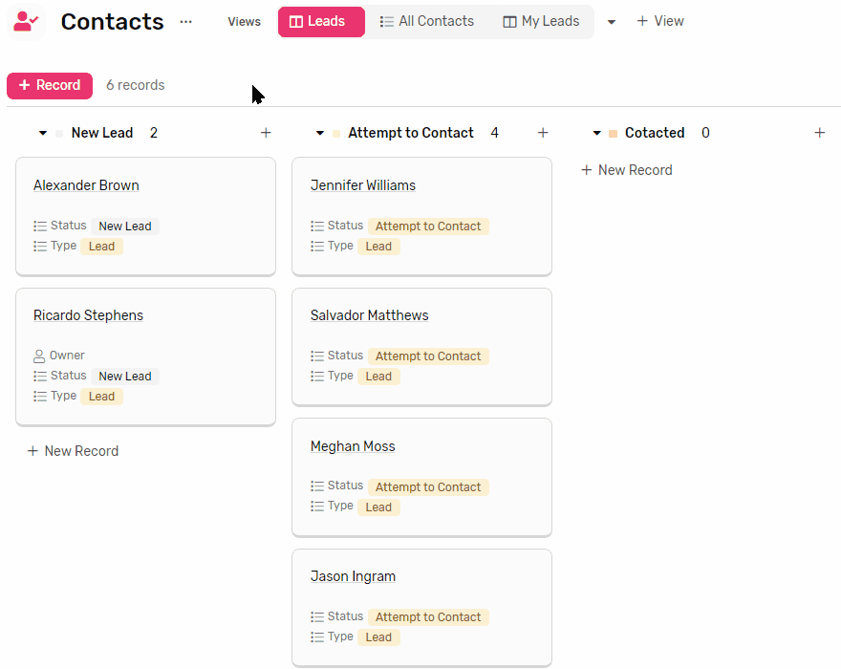Add a record to New Lead column via plus icon

pos(266,133)
